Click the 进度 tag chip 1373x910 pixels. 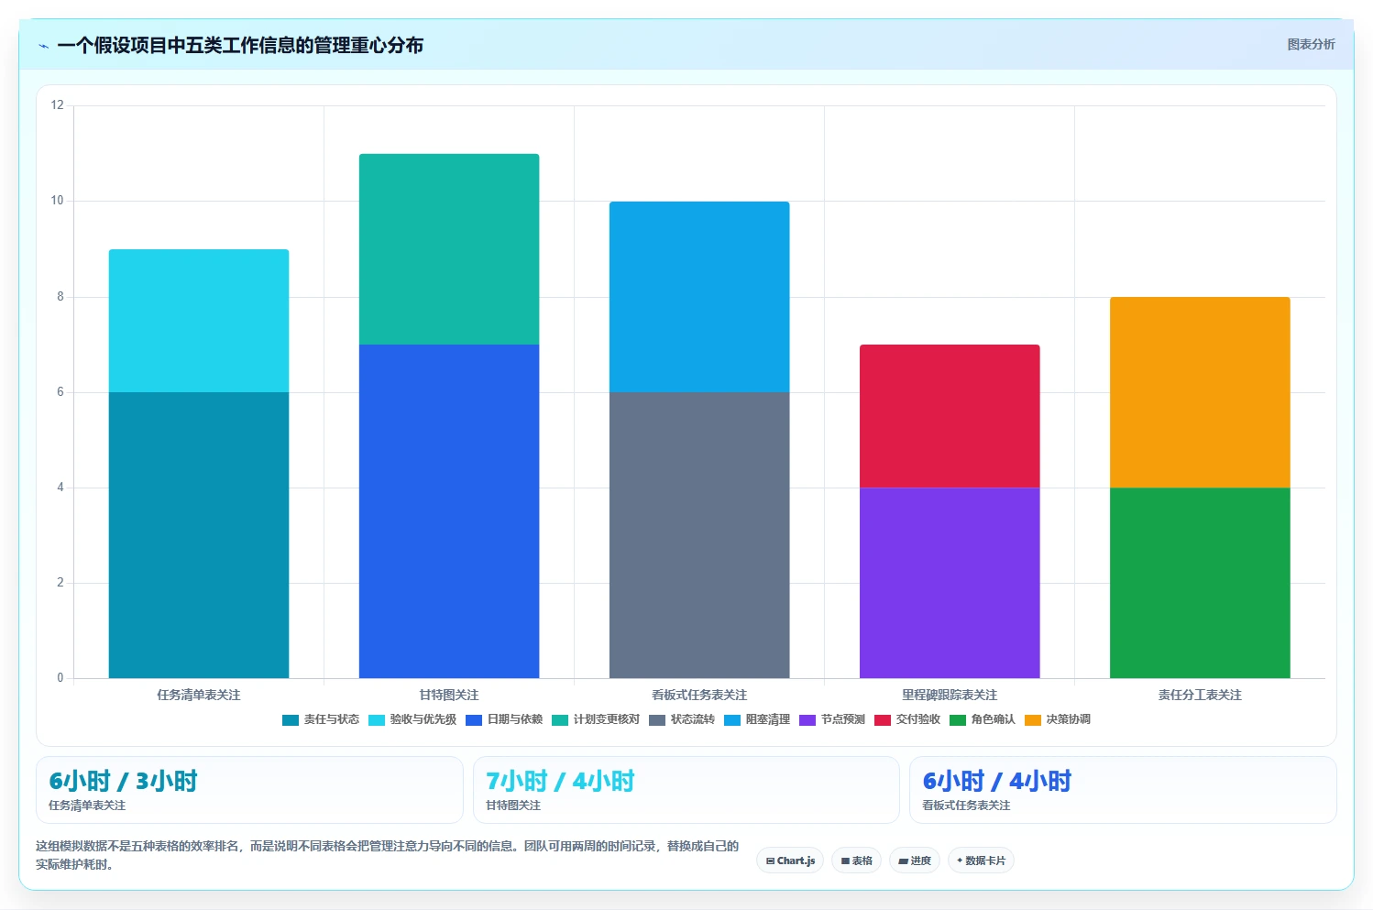pos(915,861)
